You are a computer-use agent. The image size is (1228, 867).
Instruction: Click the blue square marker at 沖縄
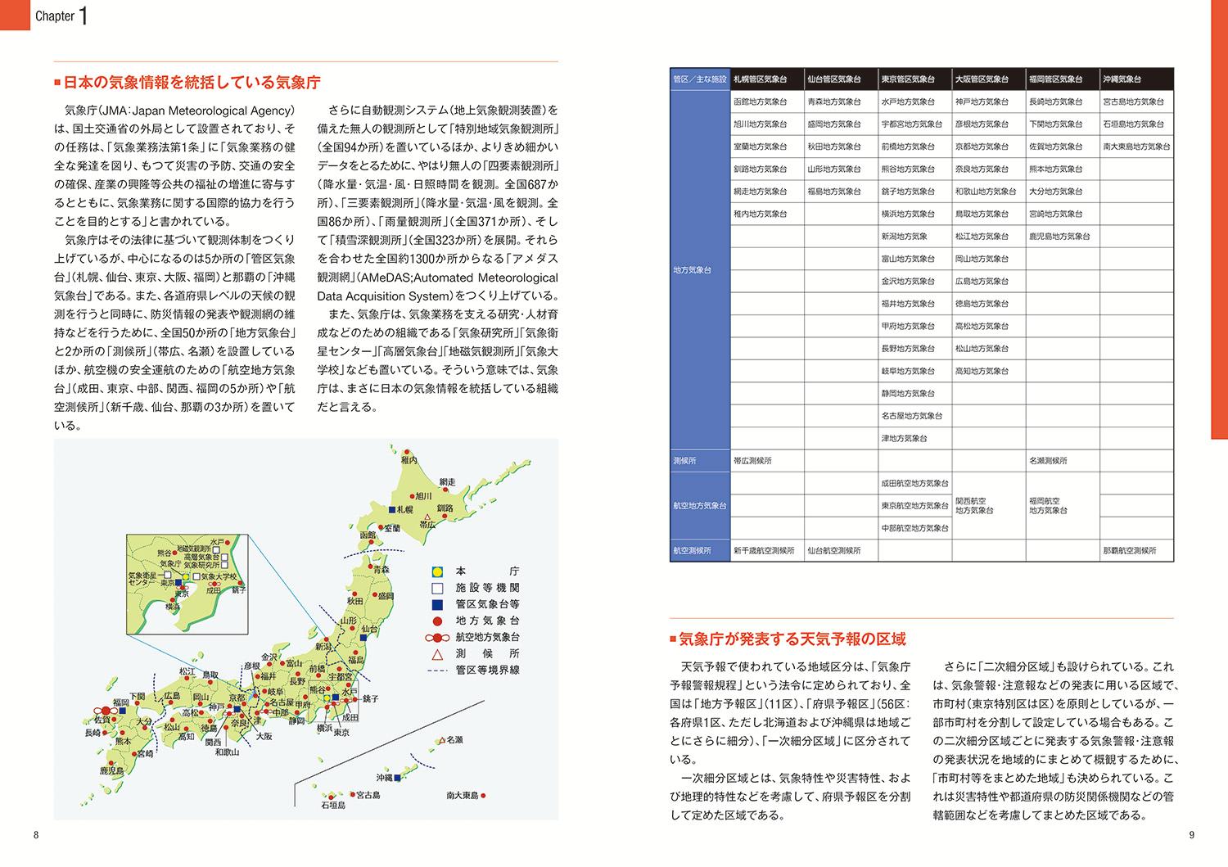(x=397, y=778)
